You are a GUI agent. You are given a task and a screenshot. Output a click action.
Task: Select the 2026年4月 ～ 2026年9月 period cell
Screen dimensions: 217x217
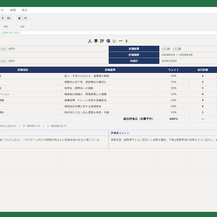[188, 55]
